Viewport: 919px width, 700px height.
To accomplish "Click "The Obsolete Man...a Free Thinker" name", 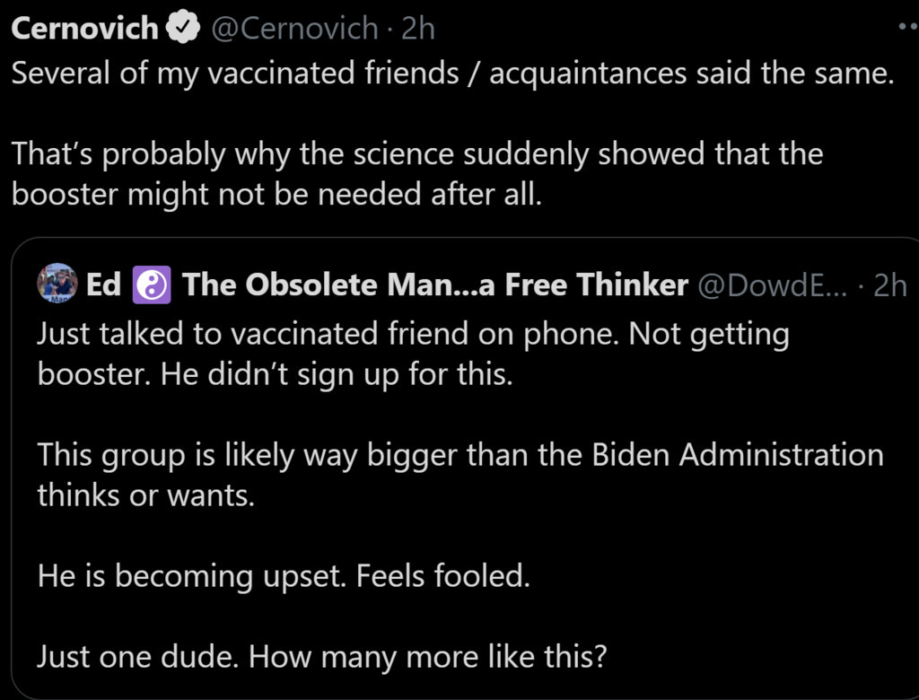I will pyautogui.click(x=434, y=284).
